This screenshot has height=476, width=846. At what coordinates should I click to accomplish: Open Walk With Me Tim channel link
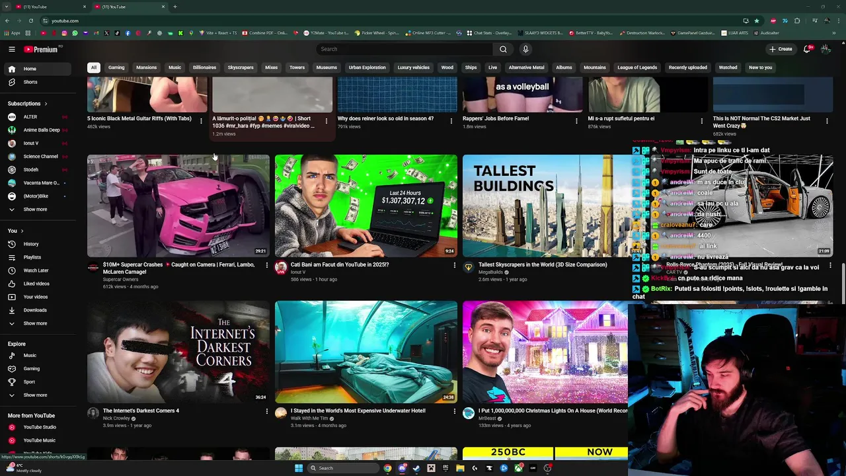pyautogui.click(x=309, y=418)
